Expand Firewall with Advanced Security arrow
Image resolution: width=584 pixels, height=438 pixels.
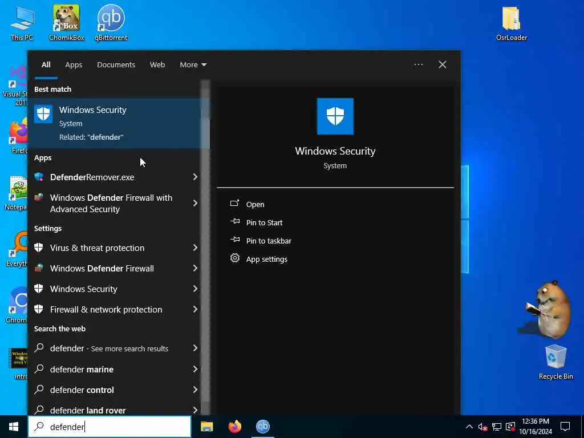(x=195, y=203)
